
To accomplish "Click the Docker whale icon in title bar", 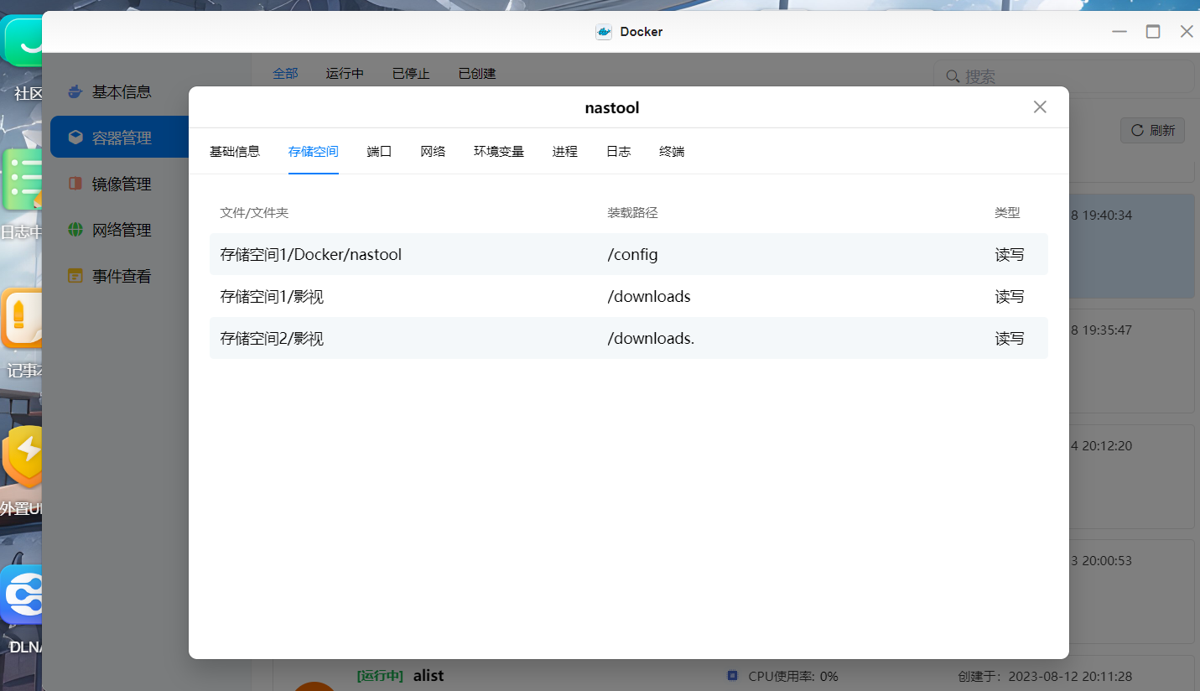I will 603,32.
